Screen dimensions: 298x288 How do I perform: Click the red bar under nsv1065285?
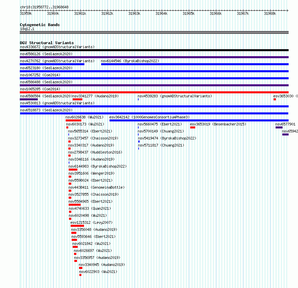154,92
